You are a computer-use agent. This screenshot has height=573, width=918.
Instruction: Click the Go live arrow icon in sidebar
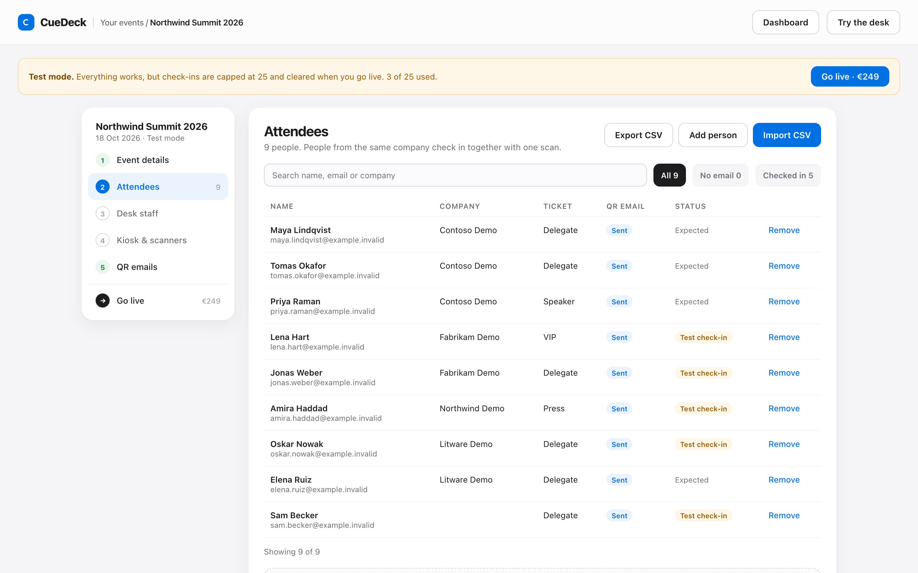coord(102,301)
